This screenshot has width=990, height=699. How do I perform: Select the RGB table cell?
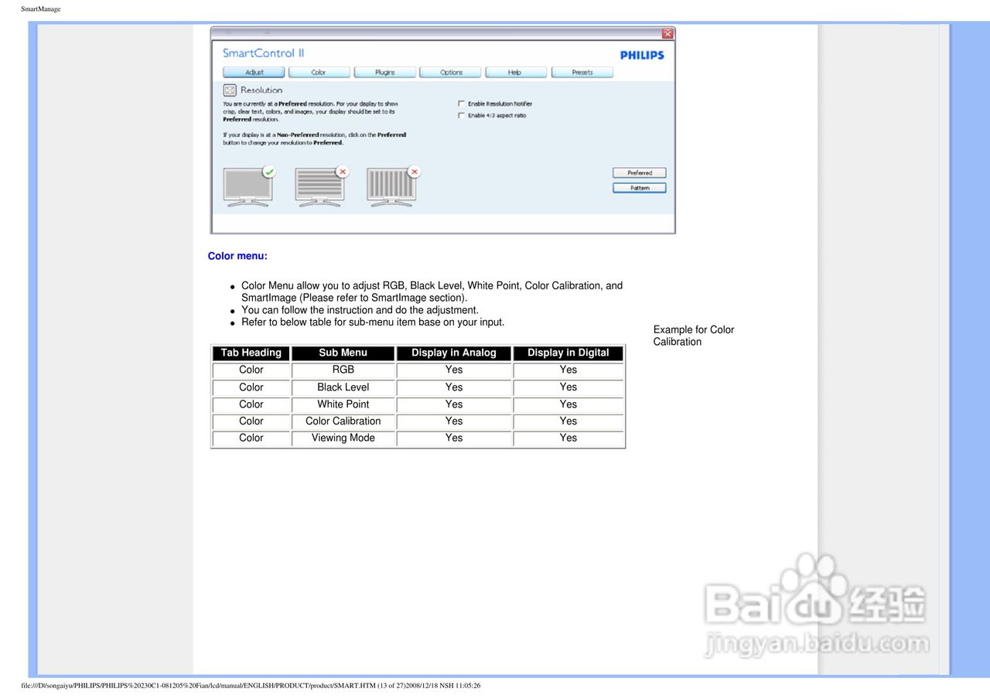click(343, 370)
